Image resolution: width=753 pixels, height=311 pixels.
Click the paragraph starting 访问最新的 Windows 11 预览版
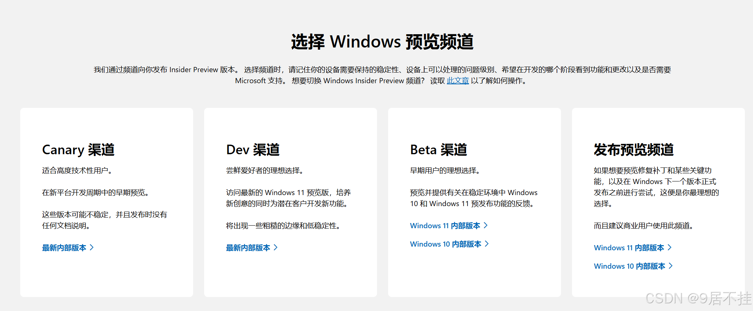(x=288, y=198)
